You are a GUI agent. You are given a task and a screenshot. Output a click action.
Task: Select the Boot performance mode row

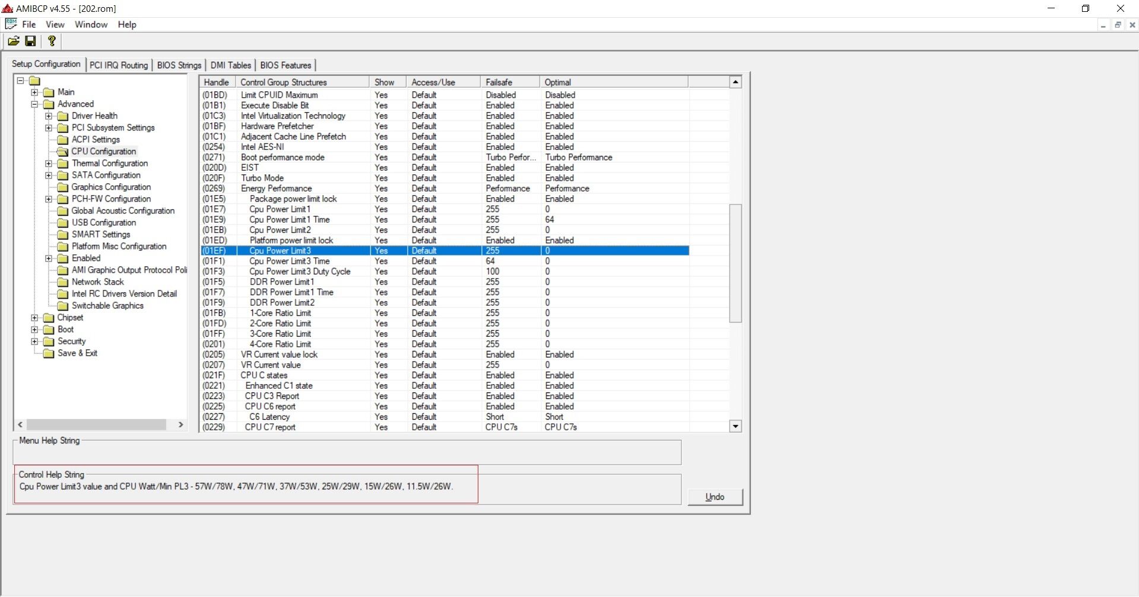pyautogui.click(x=445, y=157)
